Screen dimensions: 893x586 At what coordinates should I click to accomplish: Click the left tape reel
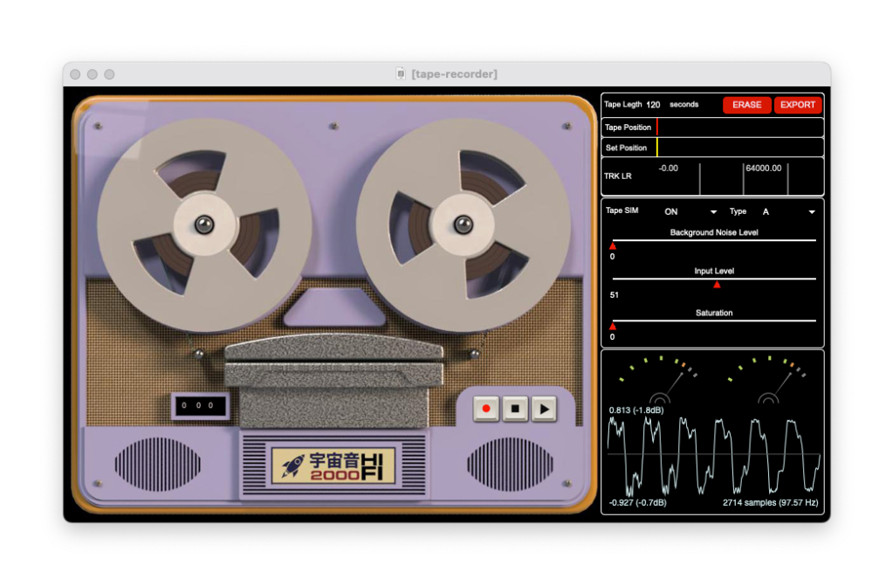pyautogui.click(x=203, y=225)
